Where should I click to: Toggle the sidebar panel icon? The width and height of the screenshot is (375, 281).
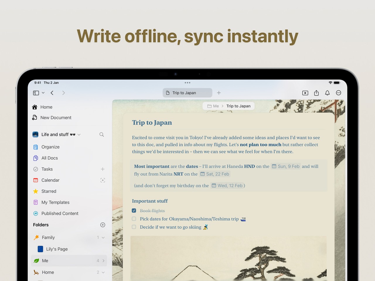pyautogui.click(x=36, y=93)
